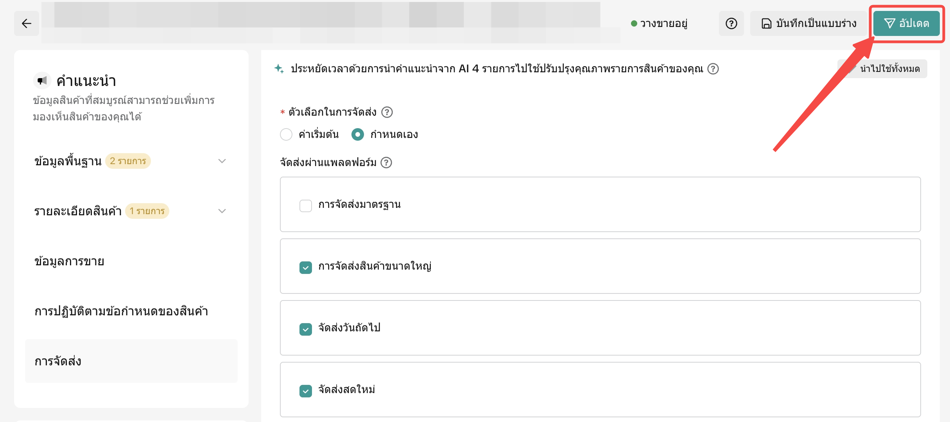Enable the การจัดส่งมาตรฐาน checkbox
This screenshot has width=950, height=422.
306,206
